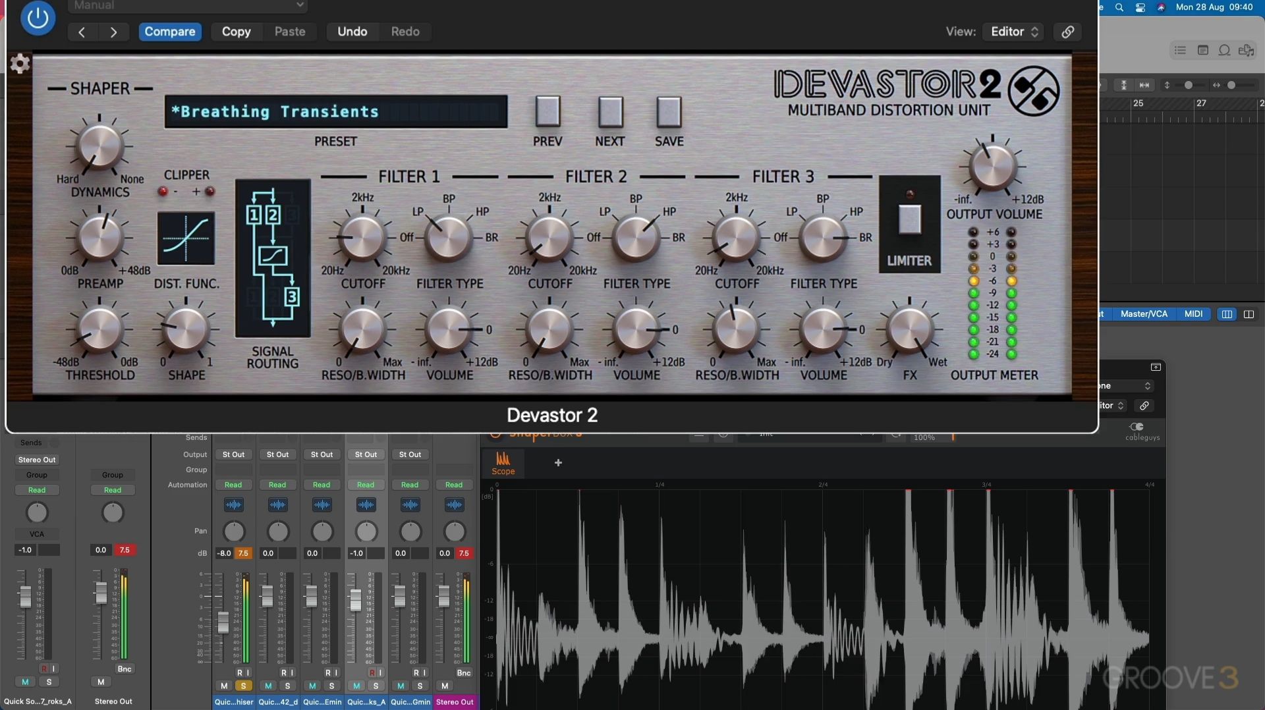
Task: Click the plus icon beside Scope tab
Action: (558, 463)
